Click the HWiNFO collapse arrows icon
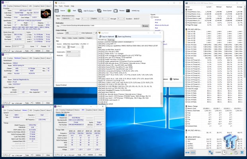The image size is (247, 159). (x=193, y=153)
